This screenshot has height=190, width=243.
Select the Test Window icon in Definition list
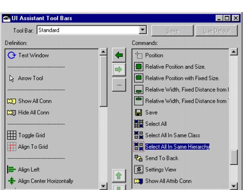click(12, 55)
